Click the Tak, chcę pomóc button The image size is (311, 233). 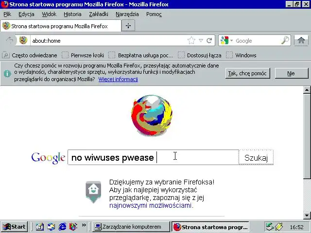247,73
